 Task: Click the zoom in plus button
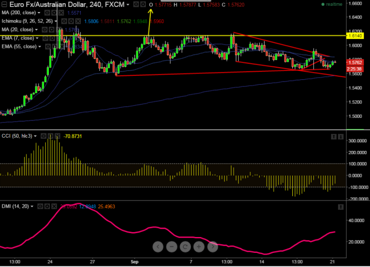point(199,247)
